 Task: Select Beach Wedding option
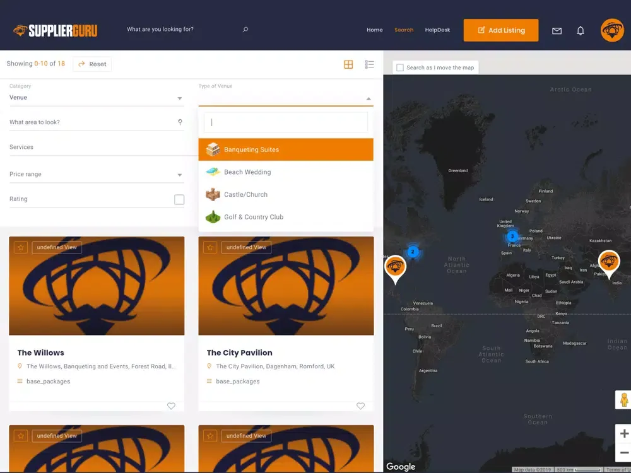pos(286,172)
